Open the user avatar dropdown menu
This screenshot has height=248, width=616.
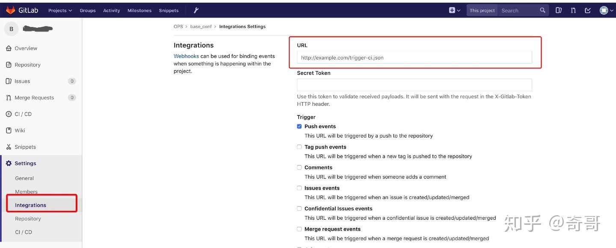(604, 10)
